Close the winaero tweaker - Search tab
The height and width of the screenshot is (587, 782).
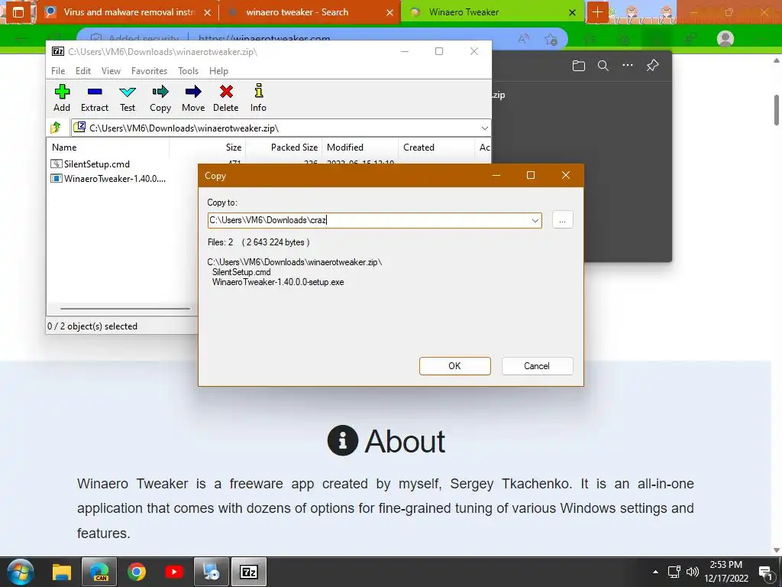point(389,13)
